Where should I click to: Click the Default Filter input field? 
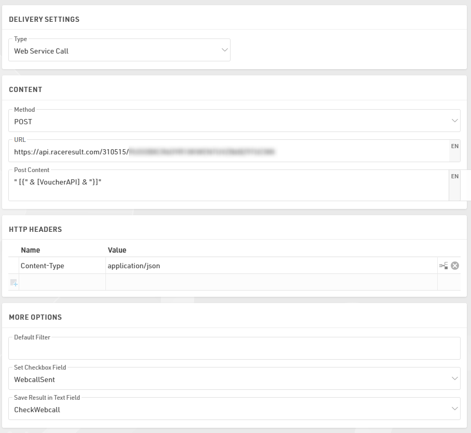234,349
